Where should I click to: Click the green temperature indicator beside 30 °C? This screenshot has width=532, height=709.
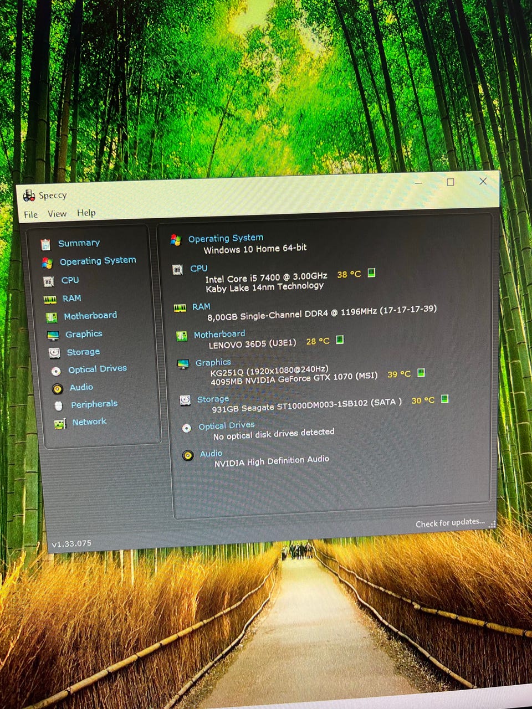tap(444, 399)
